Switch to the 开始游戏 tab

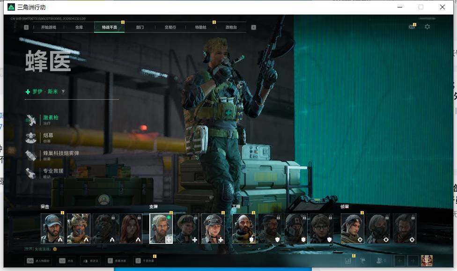coord(49,28)
